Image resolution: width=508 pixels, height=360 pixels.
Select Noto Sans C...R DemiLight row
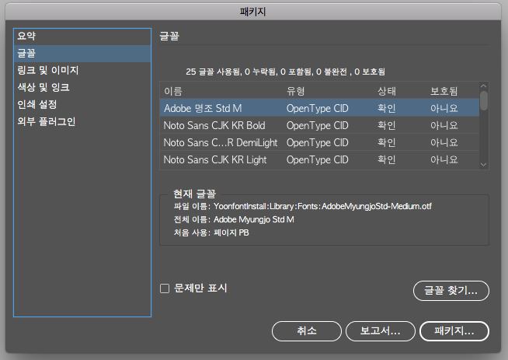[x=319, y=143]
